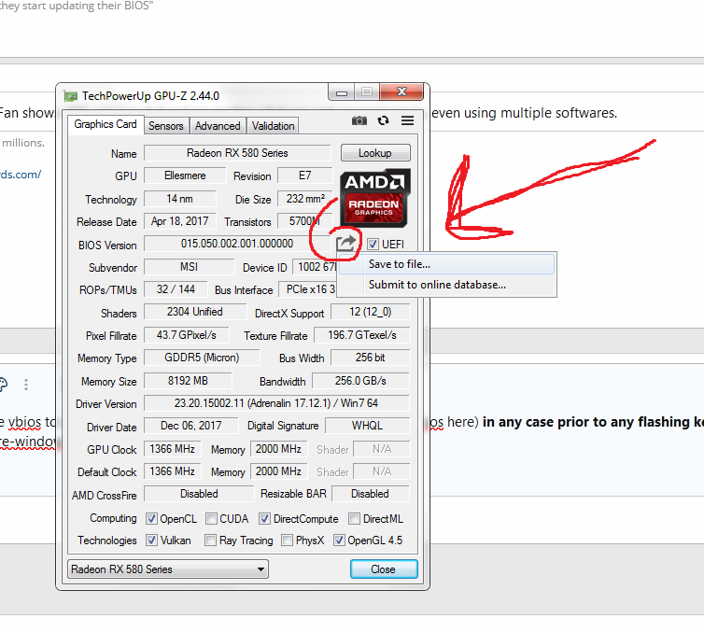Toggle the CUDA checkbox
The width and height of the screenshot is (704, 632).
pos(211,519)
